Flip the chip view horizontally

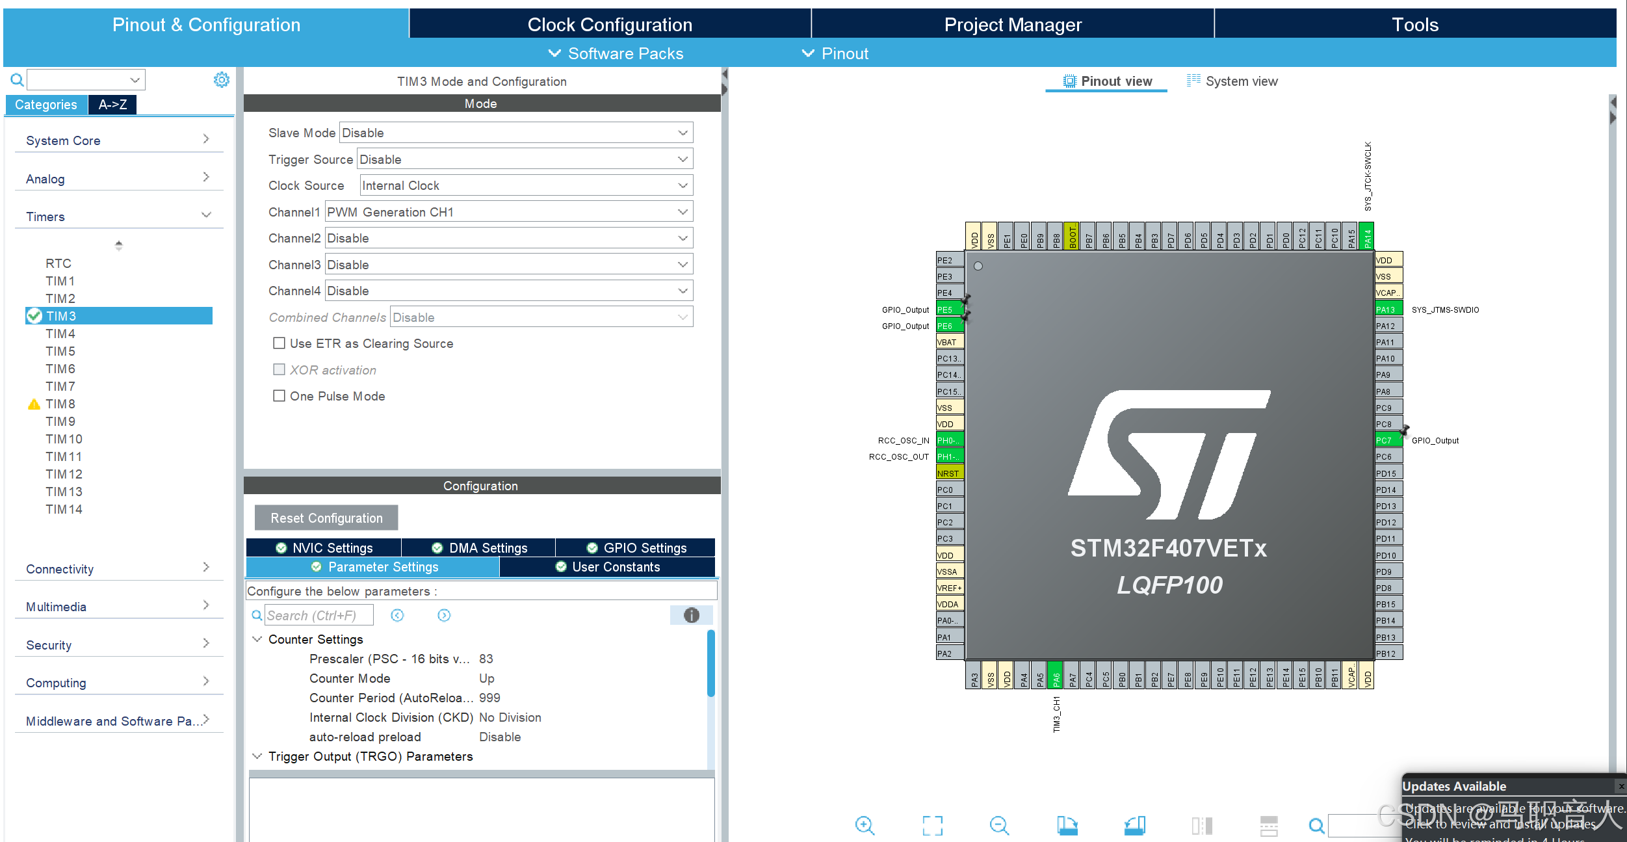coord(1202,825)
